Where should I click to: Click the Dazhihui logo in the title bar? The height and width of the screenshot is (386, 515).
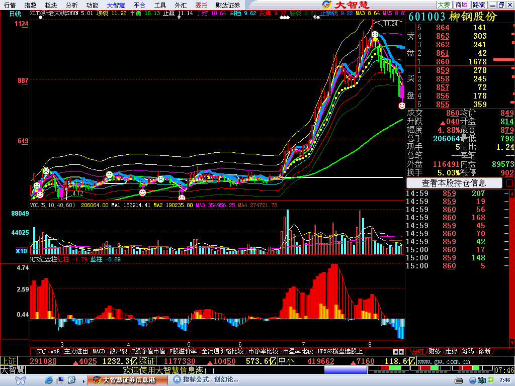coord(346,5)
